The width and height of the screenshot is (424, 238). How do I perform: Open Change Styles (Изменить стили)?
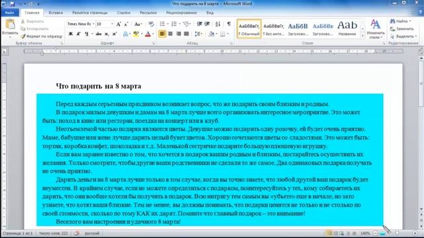pyautogui.click(x=376, y=29)
